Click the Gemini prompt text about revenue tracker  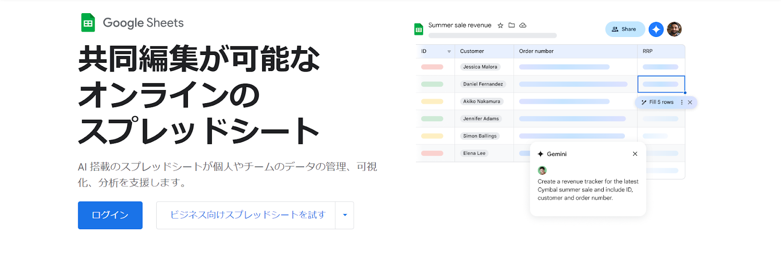pos(588,190)
